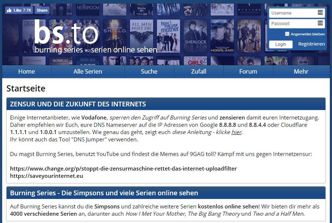Image resolution: width=332 pixels, height=223 pixels.
Task: Go to the Home menu item
Action: click(27, 71)
